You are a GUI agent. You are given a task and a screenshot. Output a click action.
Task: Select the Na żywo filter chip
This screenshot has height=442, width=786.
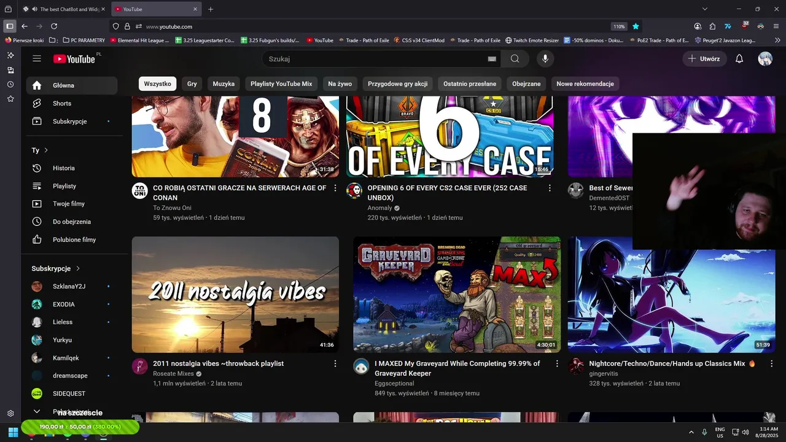pos(340,83)
